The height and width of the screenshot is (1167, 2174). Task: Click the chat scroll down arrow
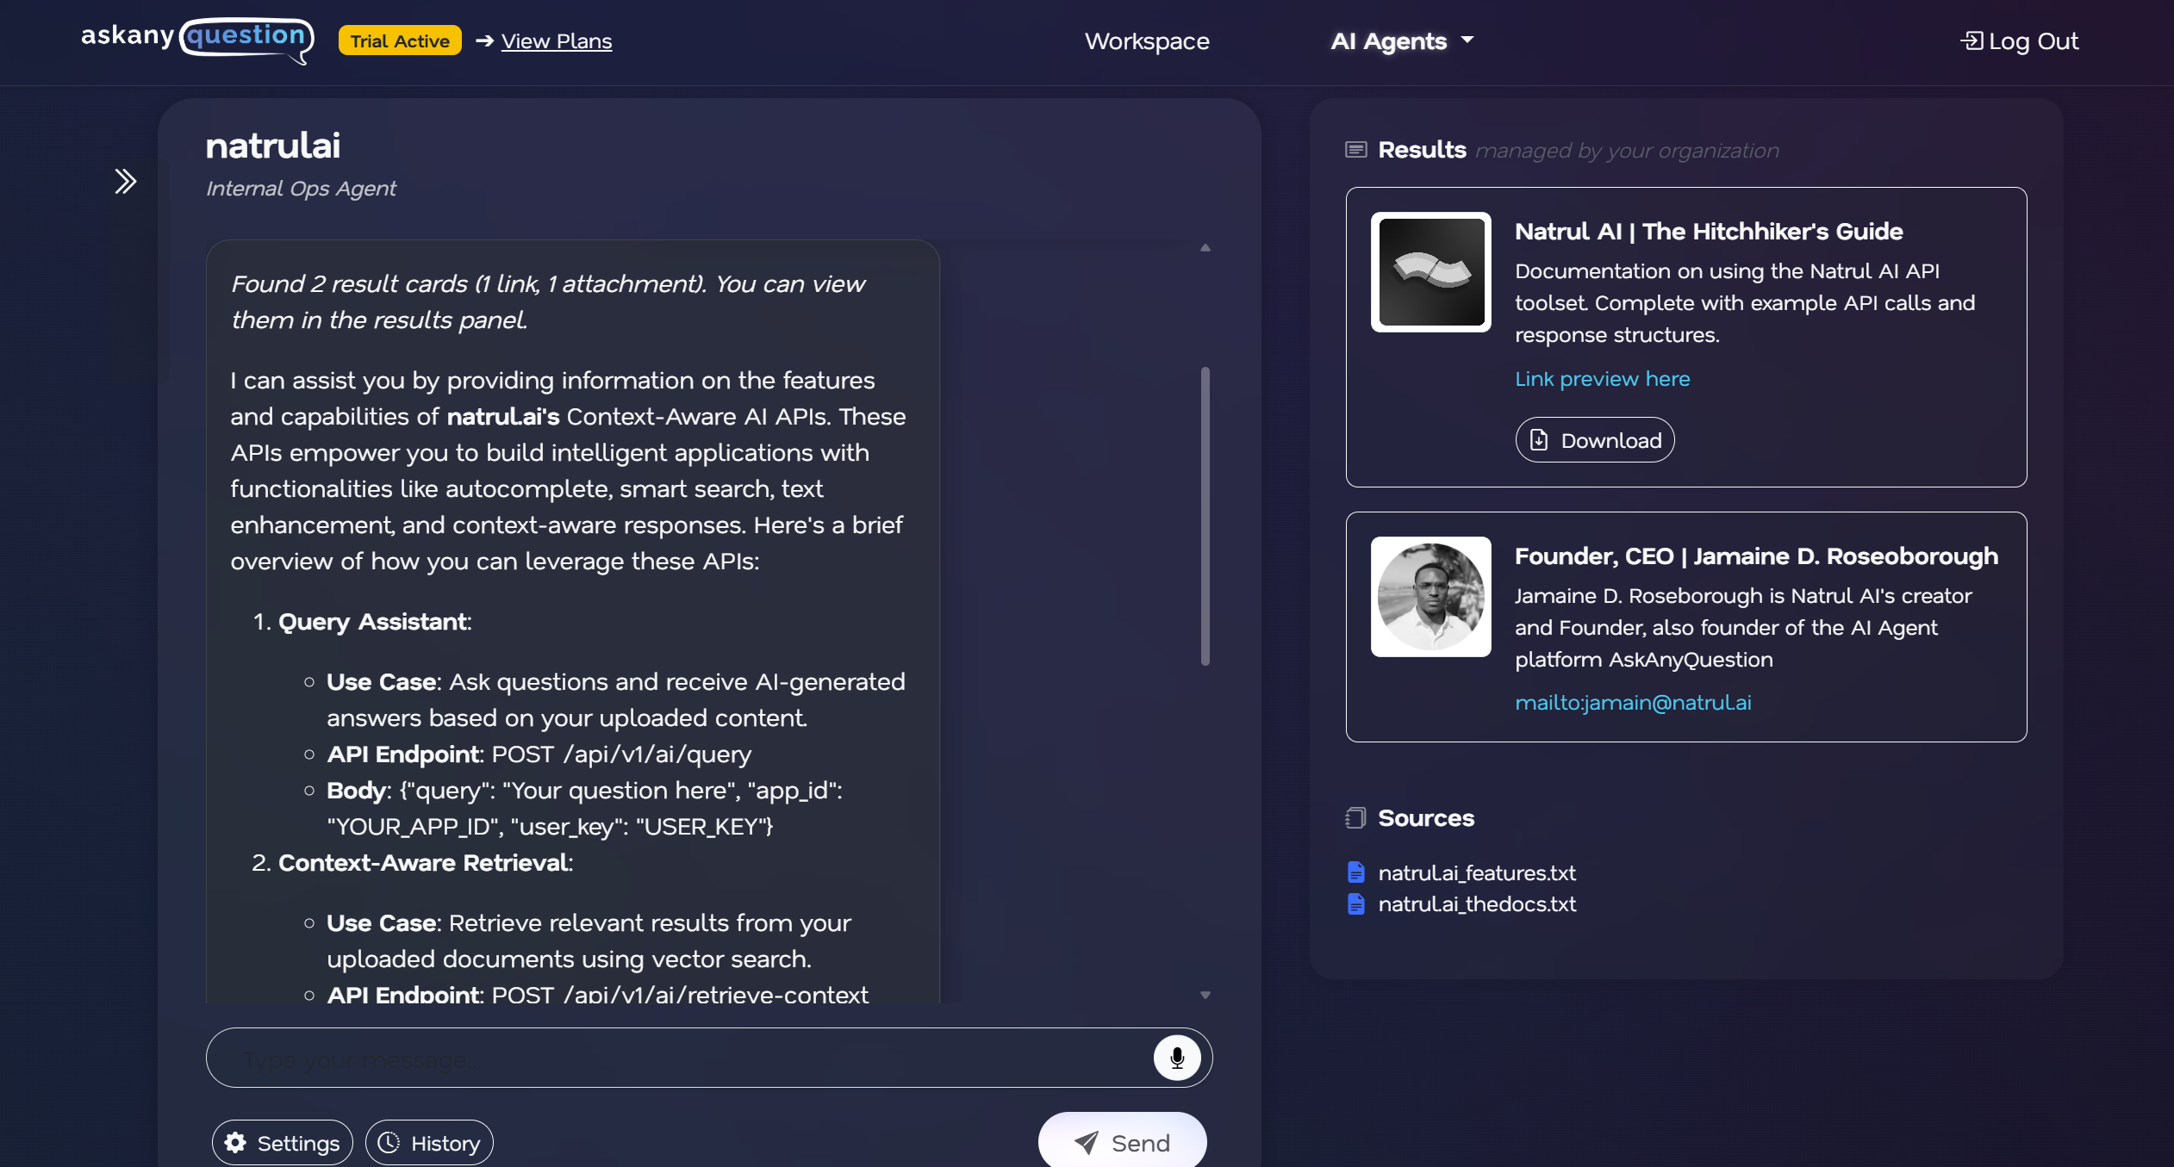tap(1205, 995)
